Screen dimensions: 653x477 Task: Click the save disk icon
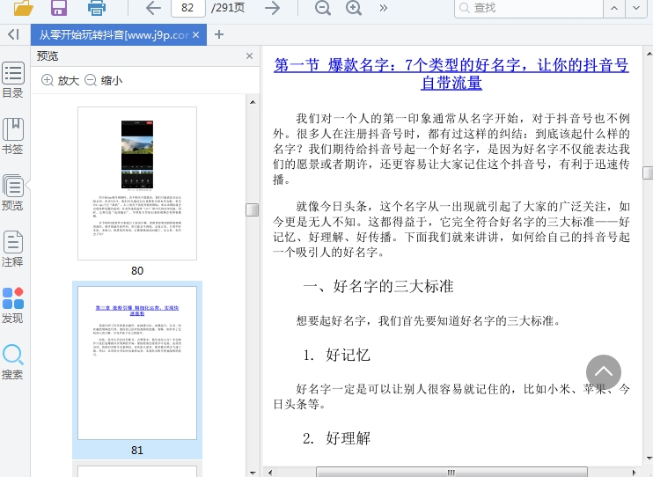59,9
